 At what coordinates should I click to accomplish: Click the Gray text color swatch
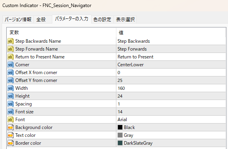(120, 135)
